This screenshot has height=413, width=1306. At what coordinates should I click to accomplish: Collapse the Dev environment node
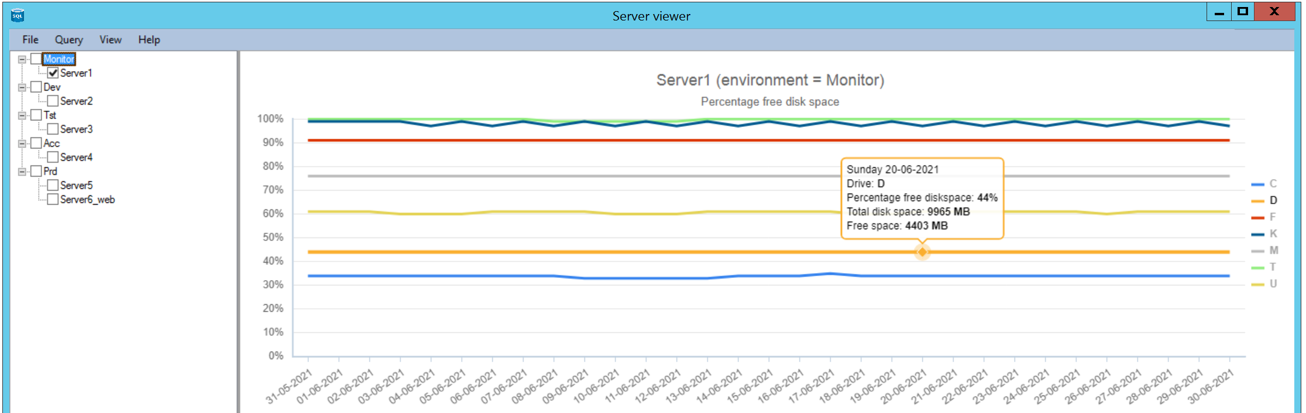(x=22, y=87)
